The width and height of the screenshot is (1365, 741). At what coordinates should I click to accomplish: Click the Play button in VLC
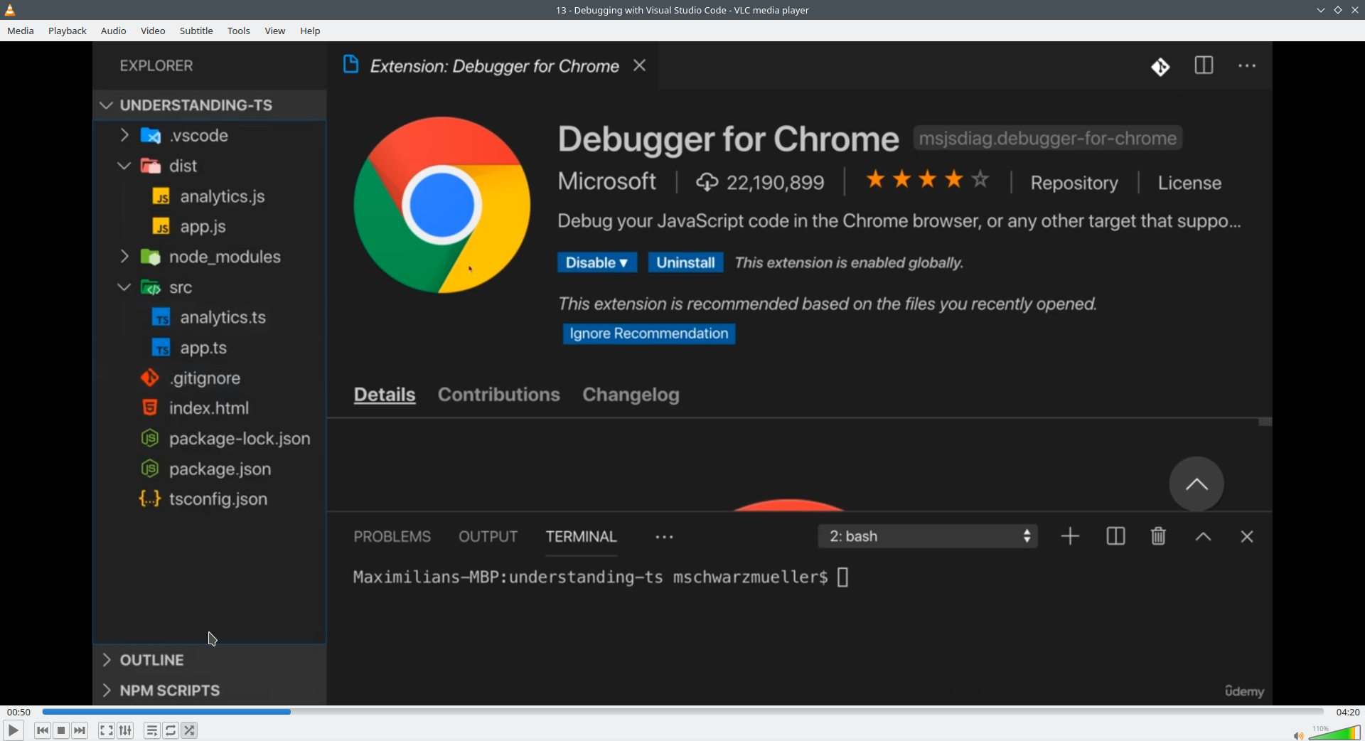pyautogui.click(x=14, y=730)
